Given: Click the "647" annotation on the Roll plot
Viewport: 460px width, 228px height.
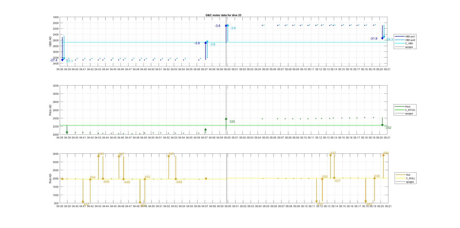Looking at the screenshot, I should (172, 154).
